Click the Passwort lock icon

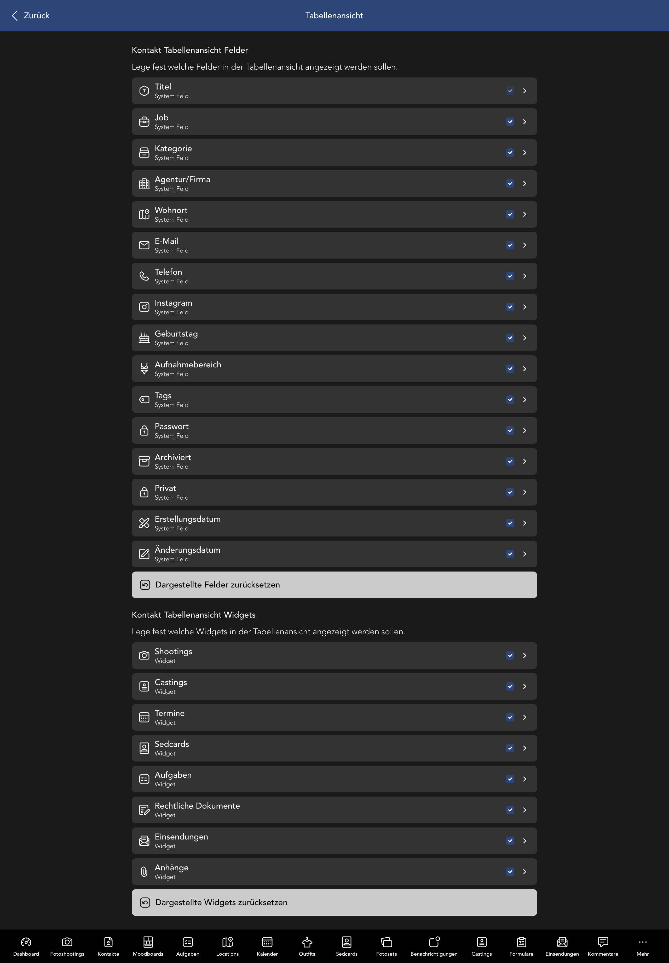click(144, 430)
